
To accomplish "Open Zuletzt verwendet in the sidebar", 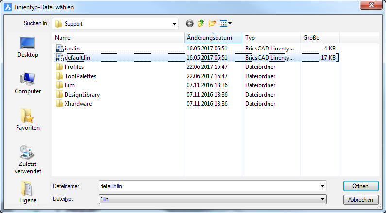I will coord(28,159).
